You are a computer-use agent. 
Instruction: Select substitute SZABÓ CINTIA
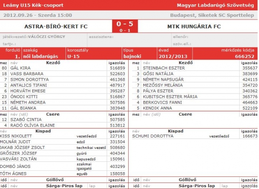26,120
